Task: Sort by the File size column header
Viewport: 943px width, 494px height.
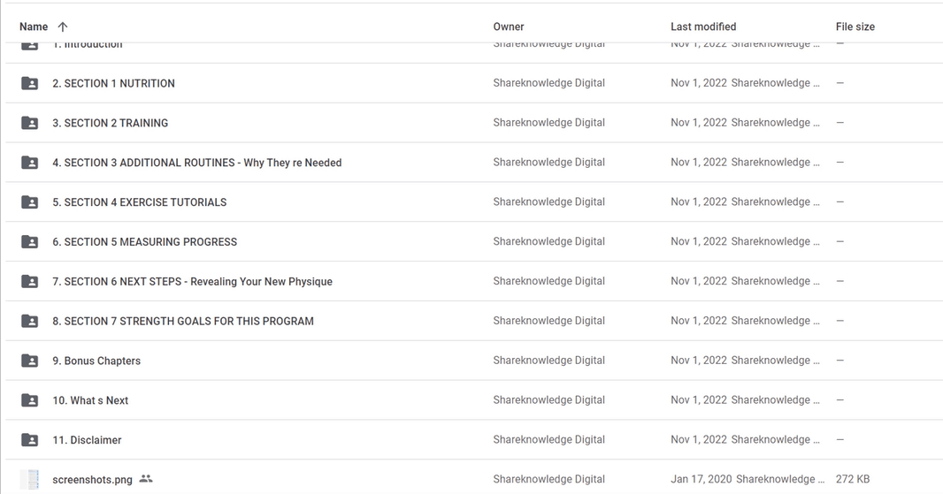Action: tap(855, 27)
